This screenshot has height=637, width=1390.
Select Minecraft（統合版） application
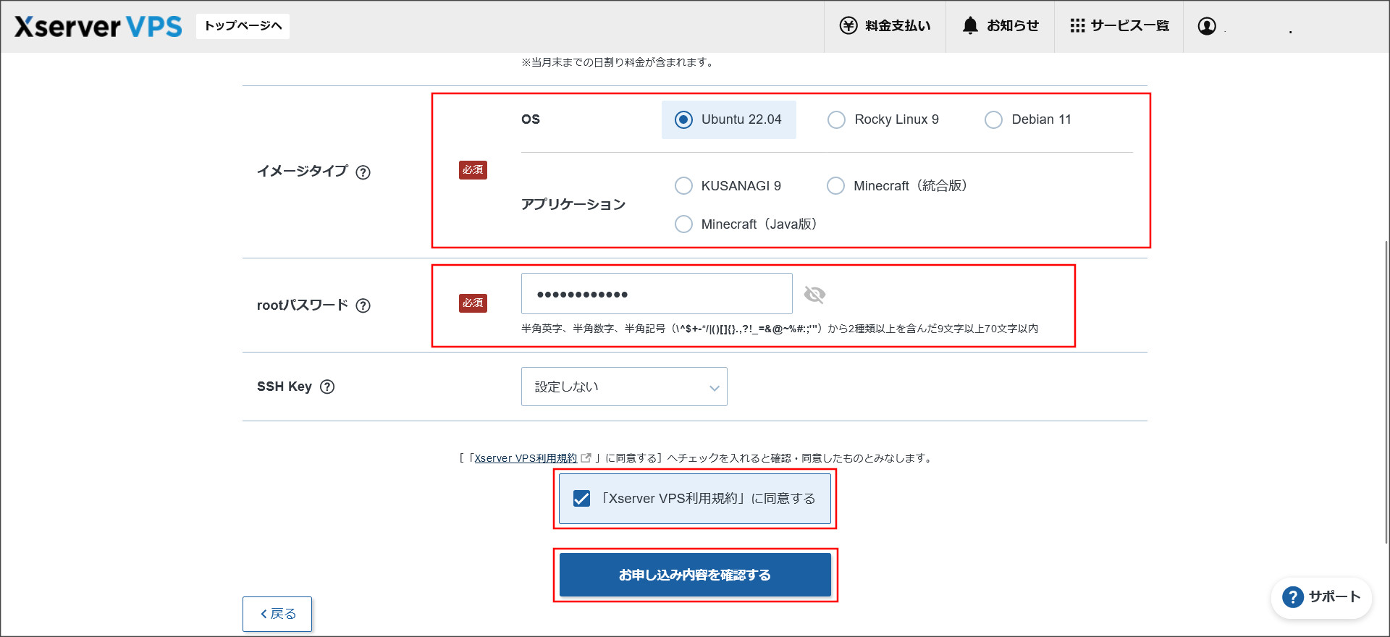pyautogui.click(x=897, y=186)
